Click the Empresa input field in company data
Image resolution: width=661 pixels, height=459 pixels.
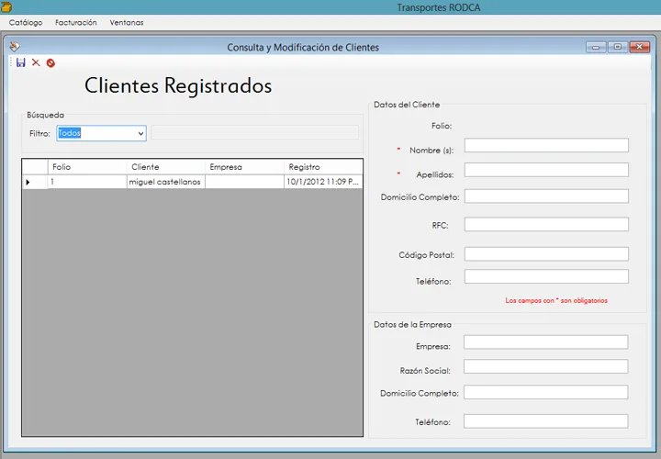[x=546, y=342]
